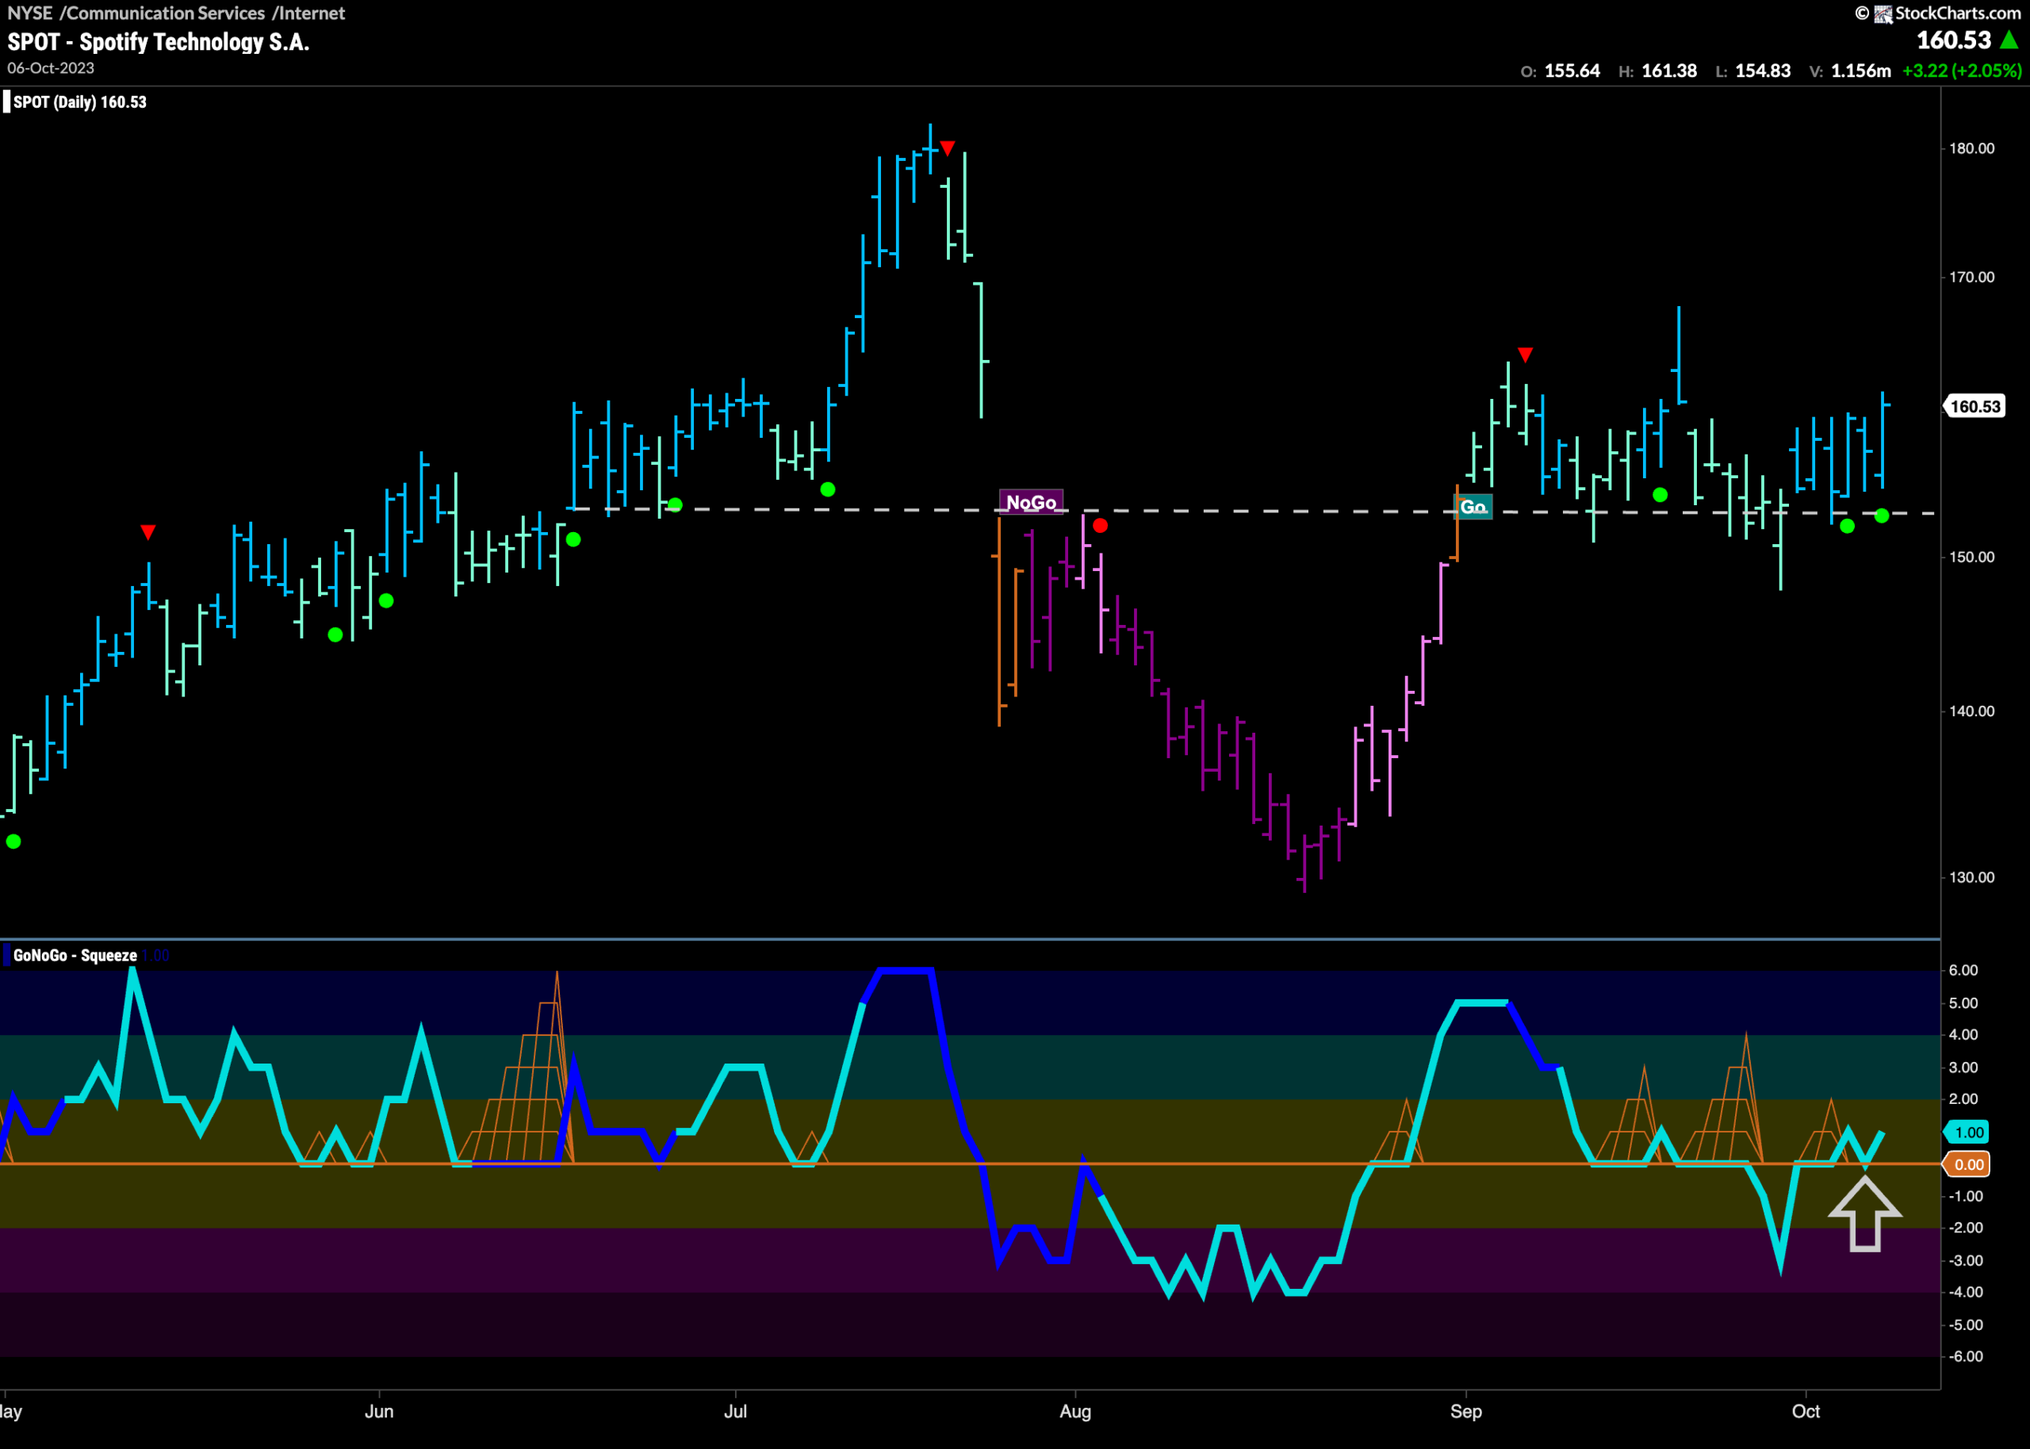2030x1449 pixels.
Task: Click the red dot marker near August
Action: click(1100, 526)
